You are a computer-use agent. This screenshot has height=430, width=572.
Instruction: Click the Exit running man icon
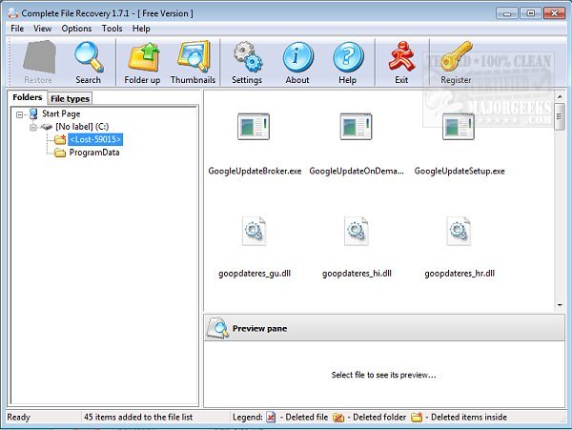coord(401,56)
